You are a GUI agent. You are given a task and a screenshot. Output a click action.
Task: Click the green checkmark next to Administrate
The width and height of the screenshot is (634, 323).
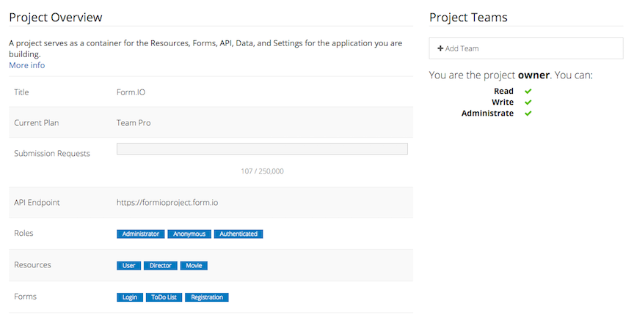(x=528, y=114)
